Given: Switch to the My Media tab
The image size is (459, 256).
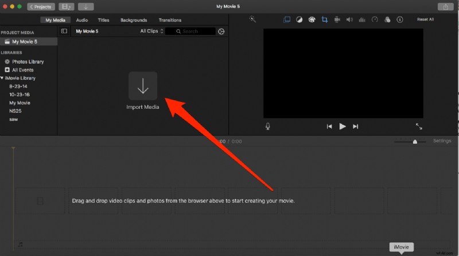Looking at the screenshot, I should coord(55,20).
